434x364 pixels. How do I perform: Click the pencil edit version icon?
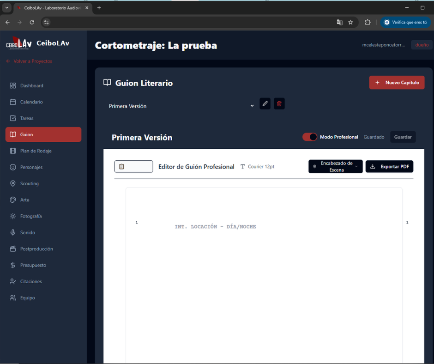tap(265, 104)
